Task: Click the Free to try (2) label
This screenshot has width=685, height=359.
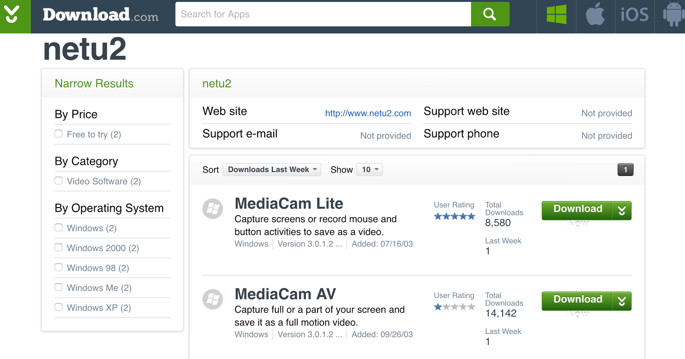Action: click(94, 134)
